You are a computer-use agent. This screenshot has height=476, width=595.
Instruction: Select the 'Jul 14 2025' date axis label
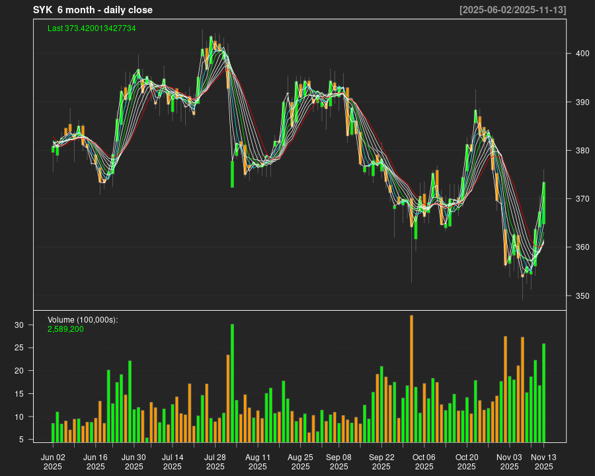(x=173, y=461)
